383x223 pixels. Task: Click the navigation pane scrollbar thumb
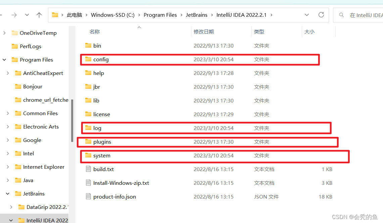[x=72, y=121]
